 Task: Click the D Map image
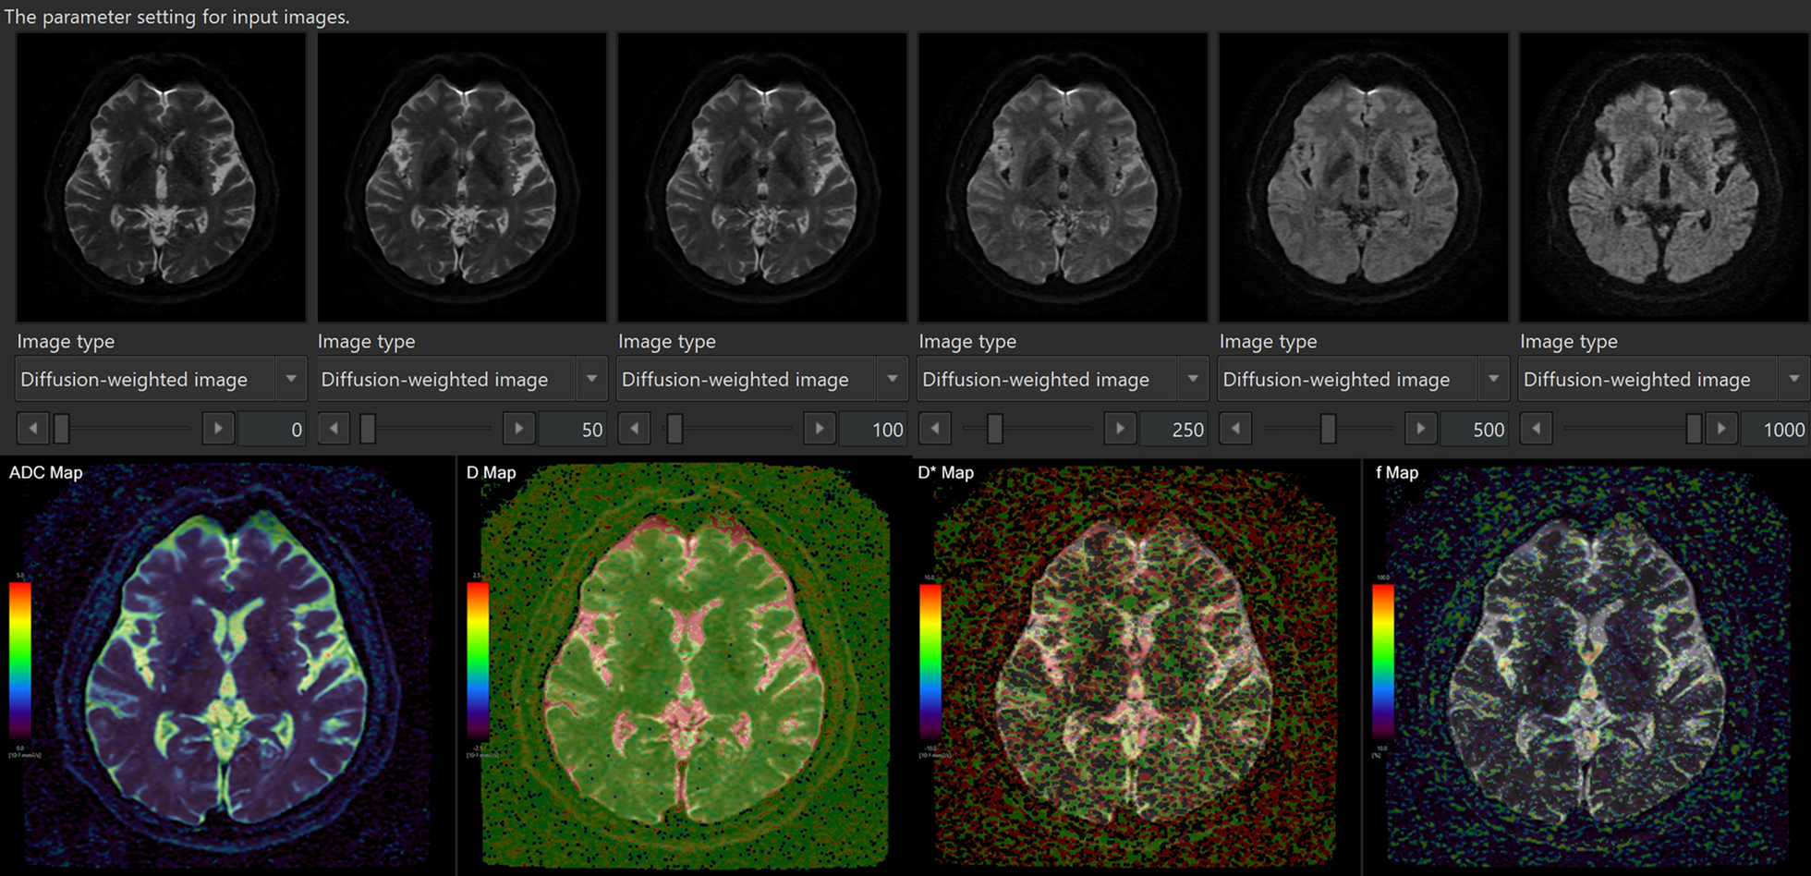click(x=684, y=665)
